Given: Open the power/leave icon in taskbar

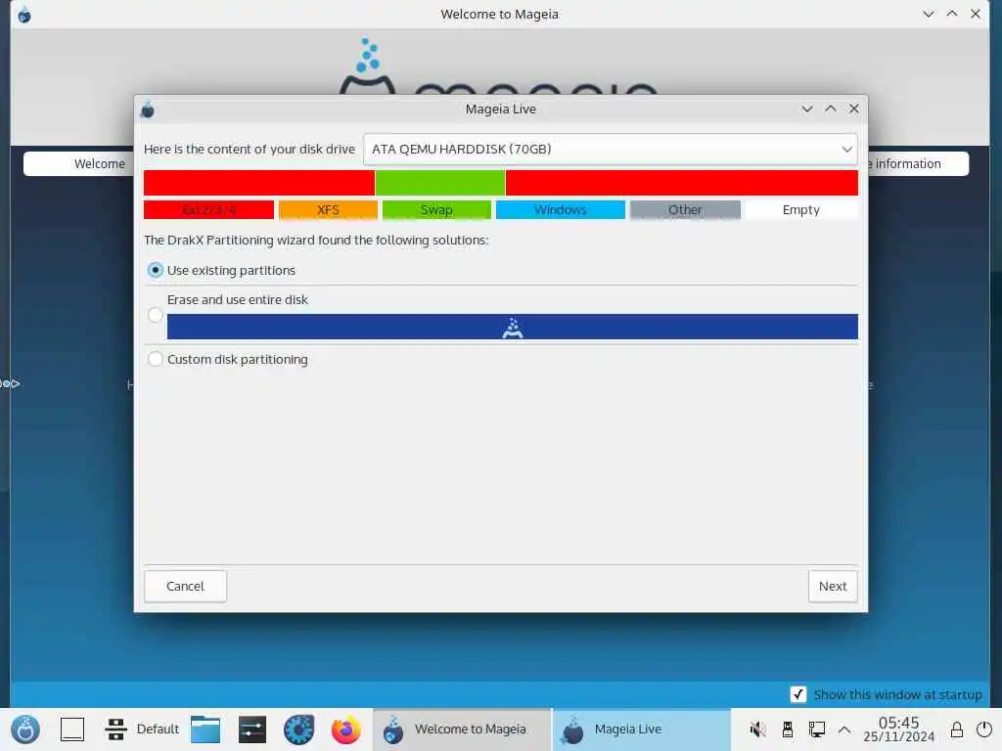Looking at the screenshot, I should pos(984,729).
